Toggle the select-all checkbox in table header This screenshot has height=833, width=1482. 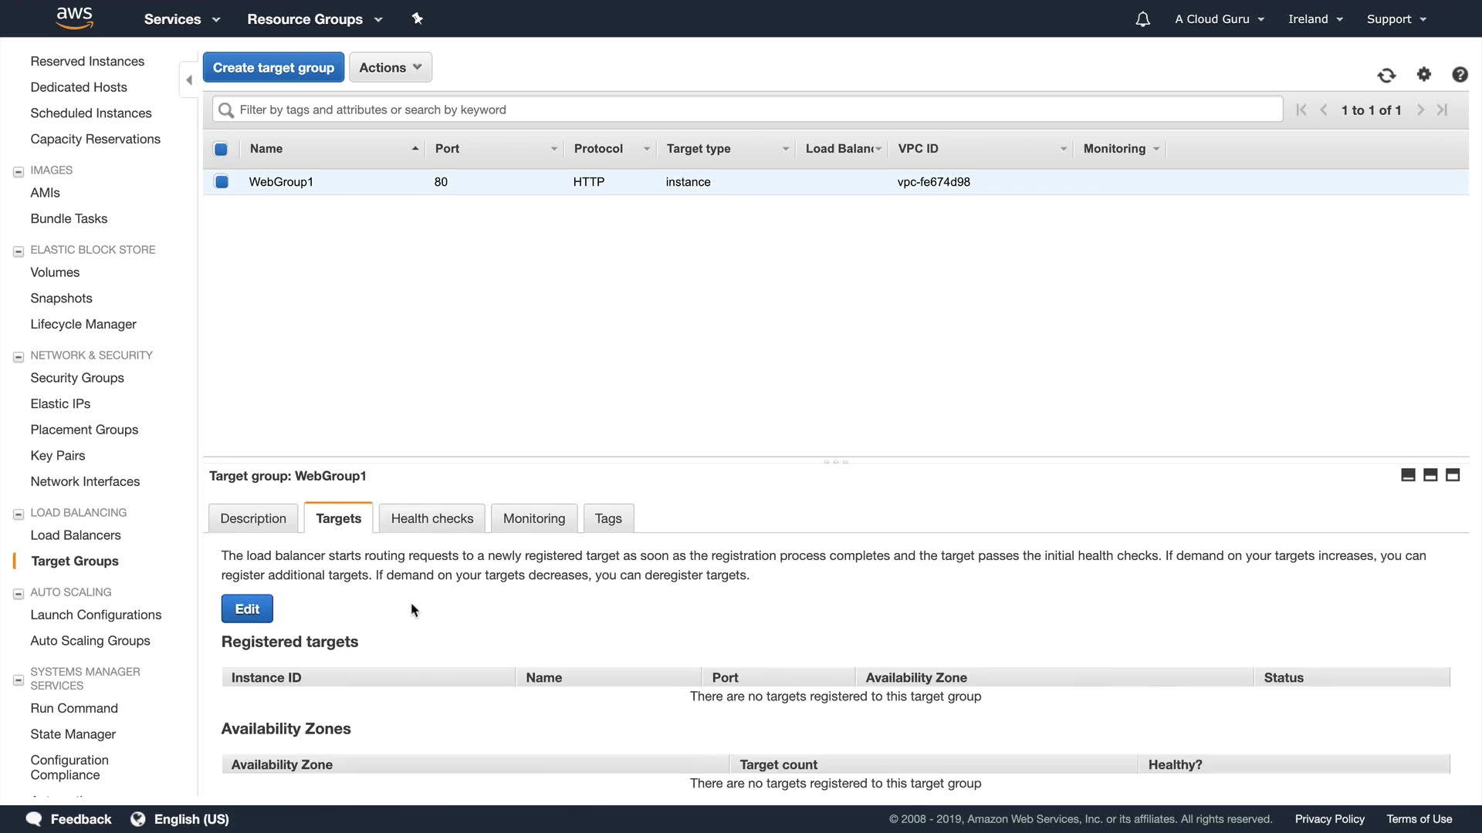[x=221, y=149]
